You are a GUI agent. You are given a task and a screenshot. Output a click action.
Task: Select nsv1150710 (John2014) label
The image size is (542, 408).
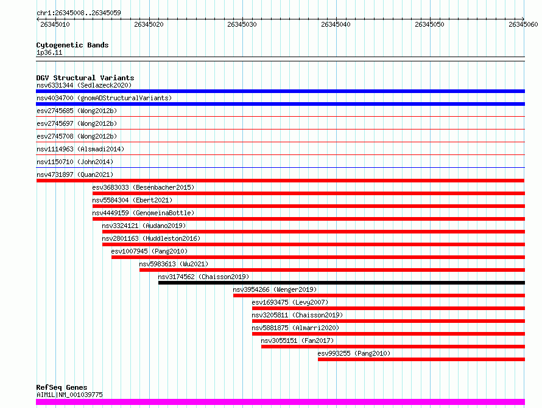pos(75,162)
